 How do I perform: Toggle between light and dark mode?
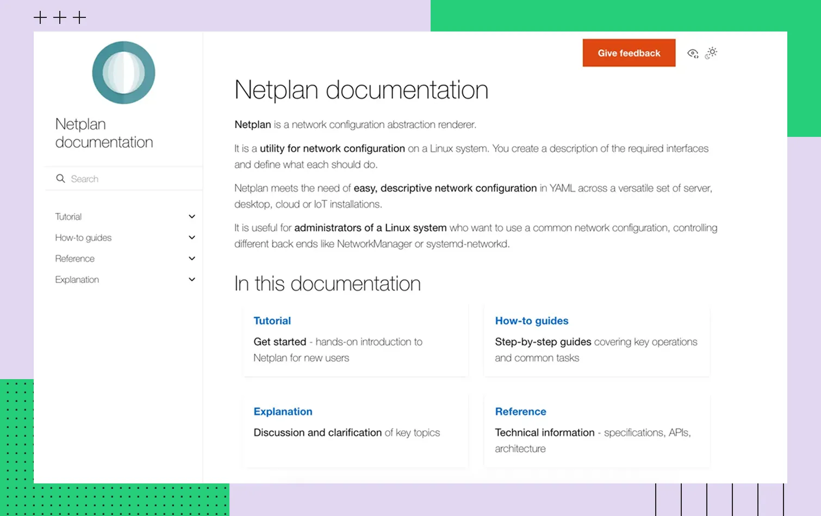711,53
